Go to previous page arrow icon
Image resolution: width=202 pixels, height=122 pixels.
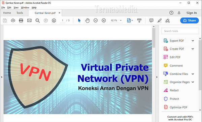point(46,21)
